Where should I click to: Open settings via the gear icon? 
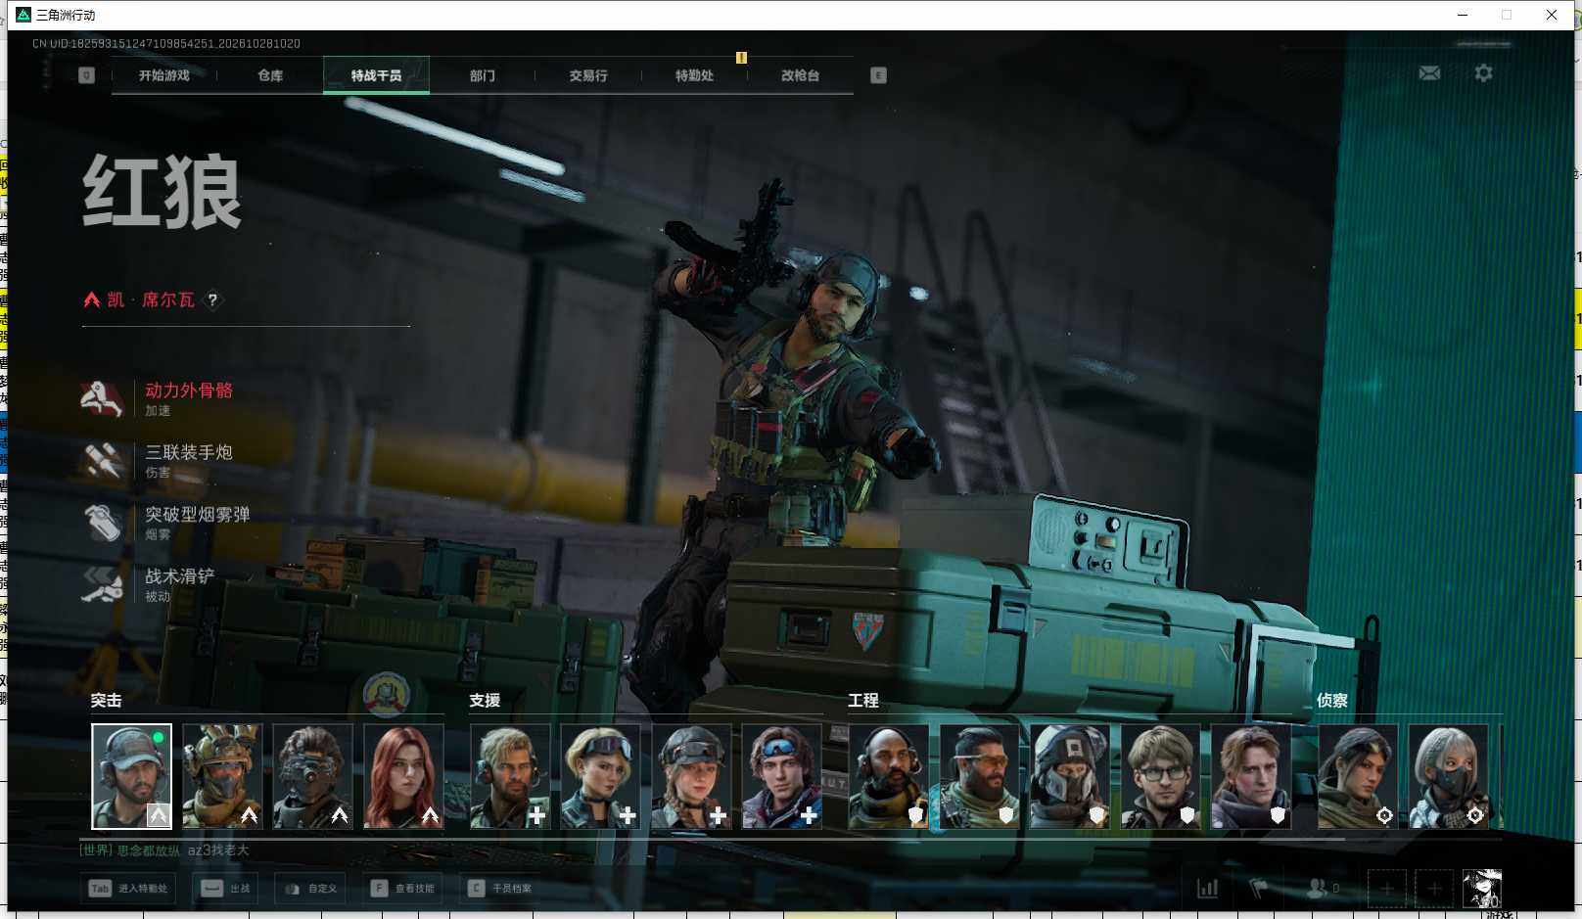1483,73
